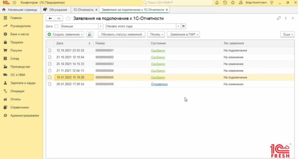Click the Склад grid icon

click(5, 59)
